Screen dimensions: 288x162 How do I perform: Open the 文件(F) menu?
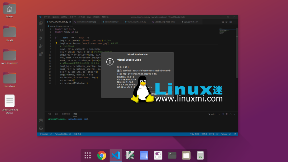47,17
